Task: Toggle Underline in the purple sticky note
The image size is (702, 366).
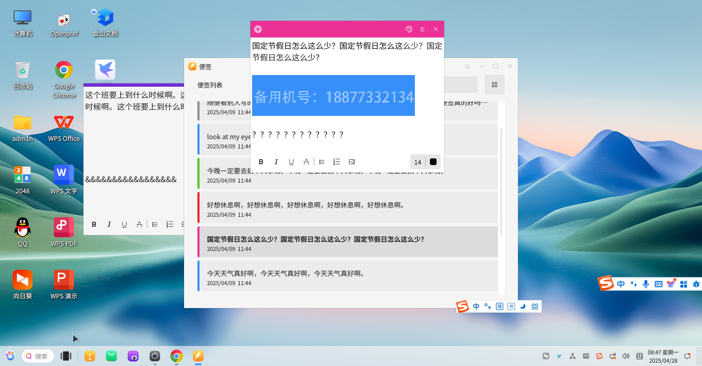Action: click(124, 224)
